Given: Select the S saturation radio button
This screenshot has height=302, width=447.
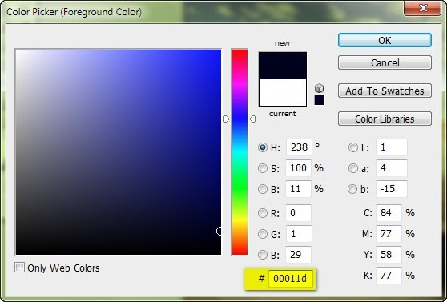Looking at the screenshot, I should [263, 168].
